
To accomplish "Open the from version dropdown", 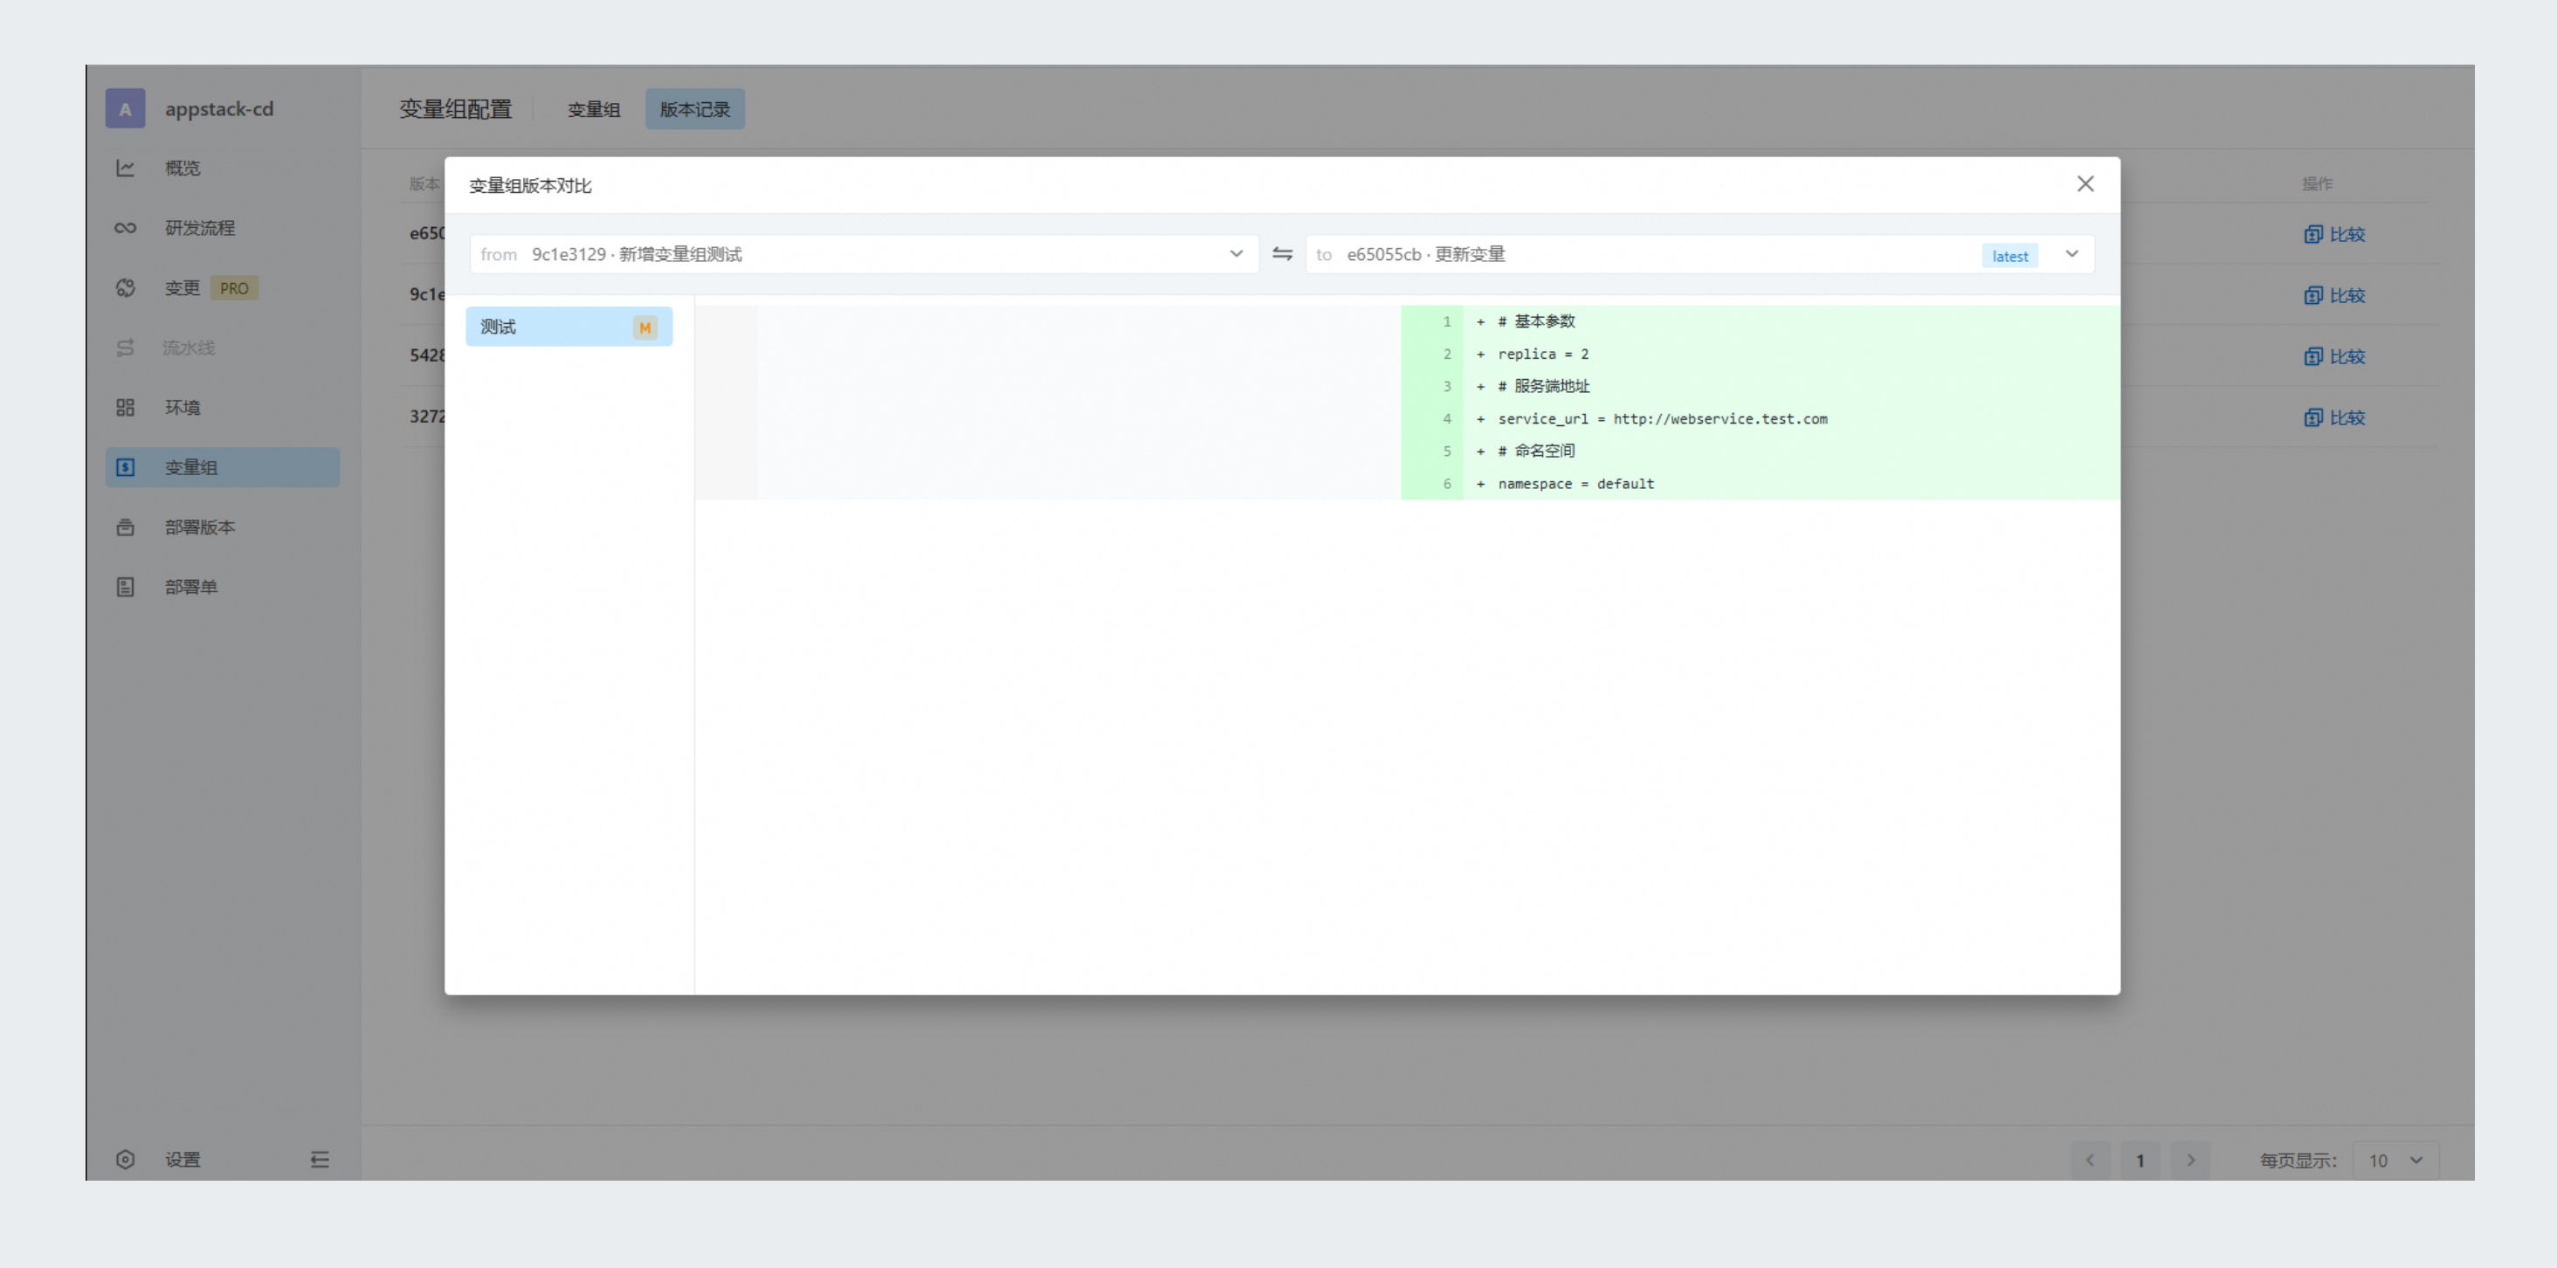I will pyautogui.click(x=864, y=254).
